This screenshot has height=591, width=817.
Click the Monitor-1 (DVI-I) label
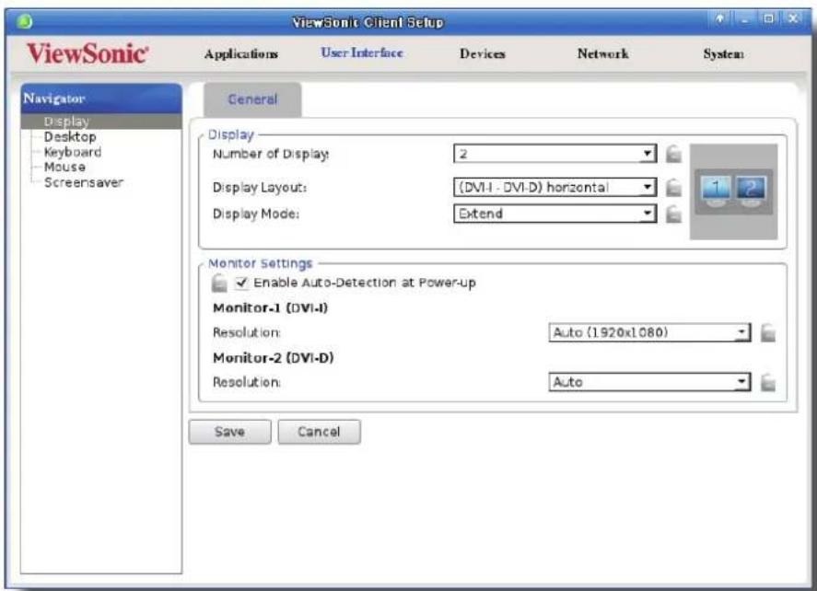[x=271, y=308]
